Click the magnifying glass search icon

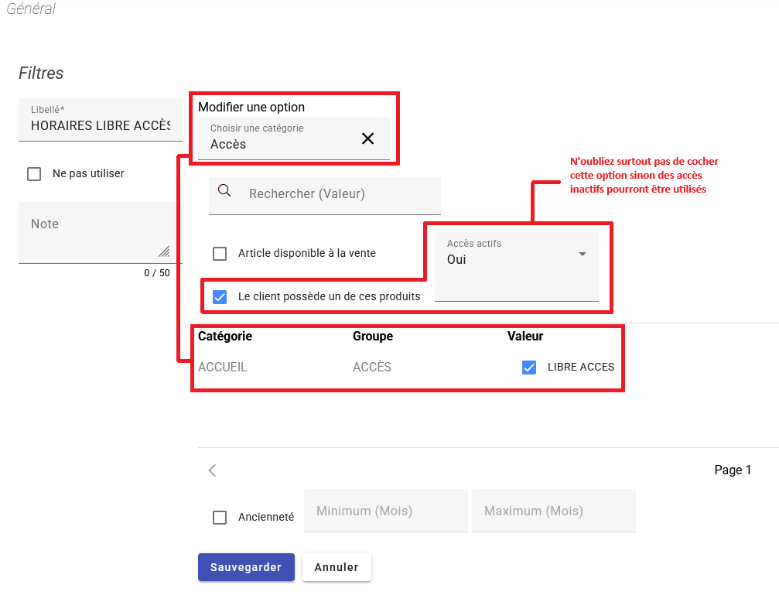tap(224, 191)
